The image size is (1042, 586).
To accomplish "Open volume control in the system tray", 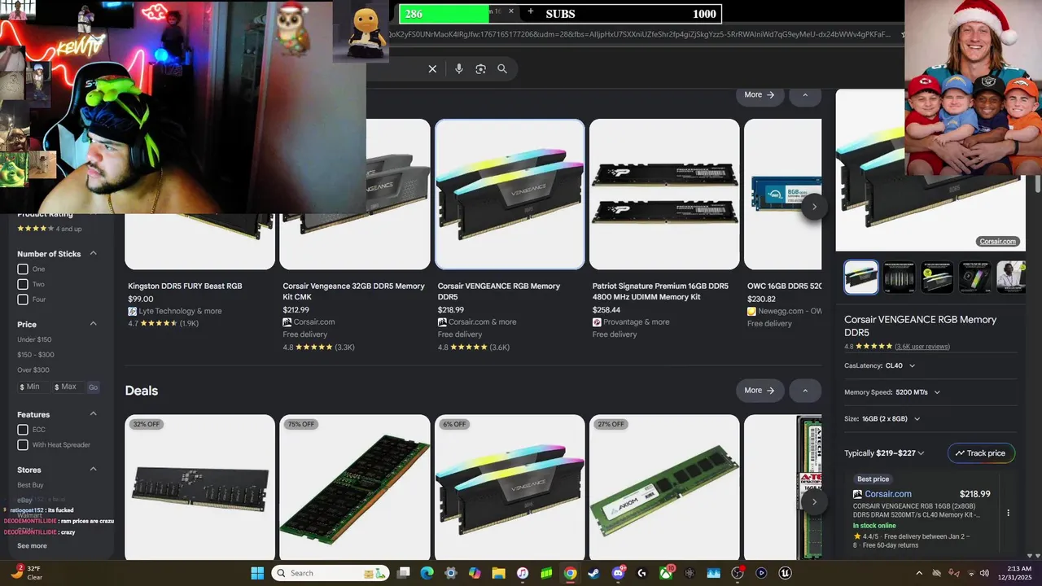I will click(x=986, y=573).
